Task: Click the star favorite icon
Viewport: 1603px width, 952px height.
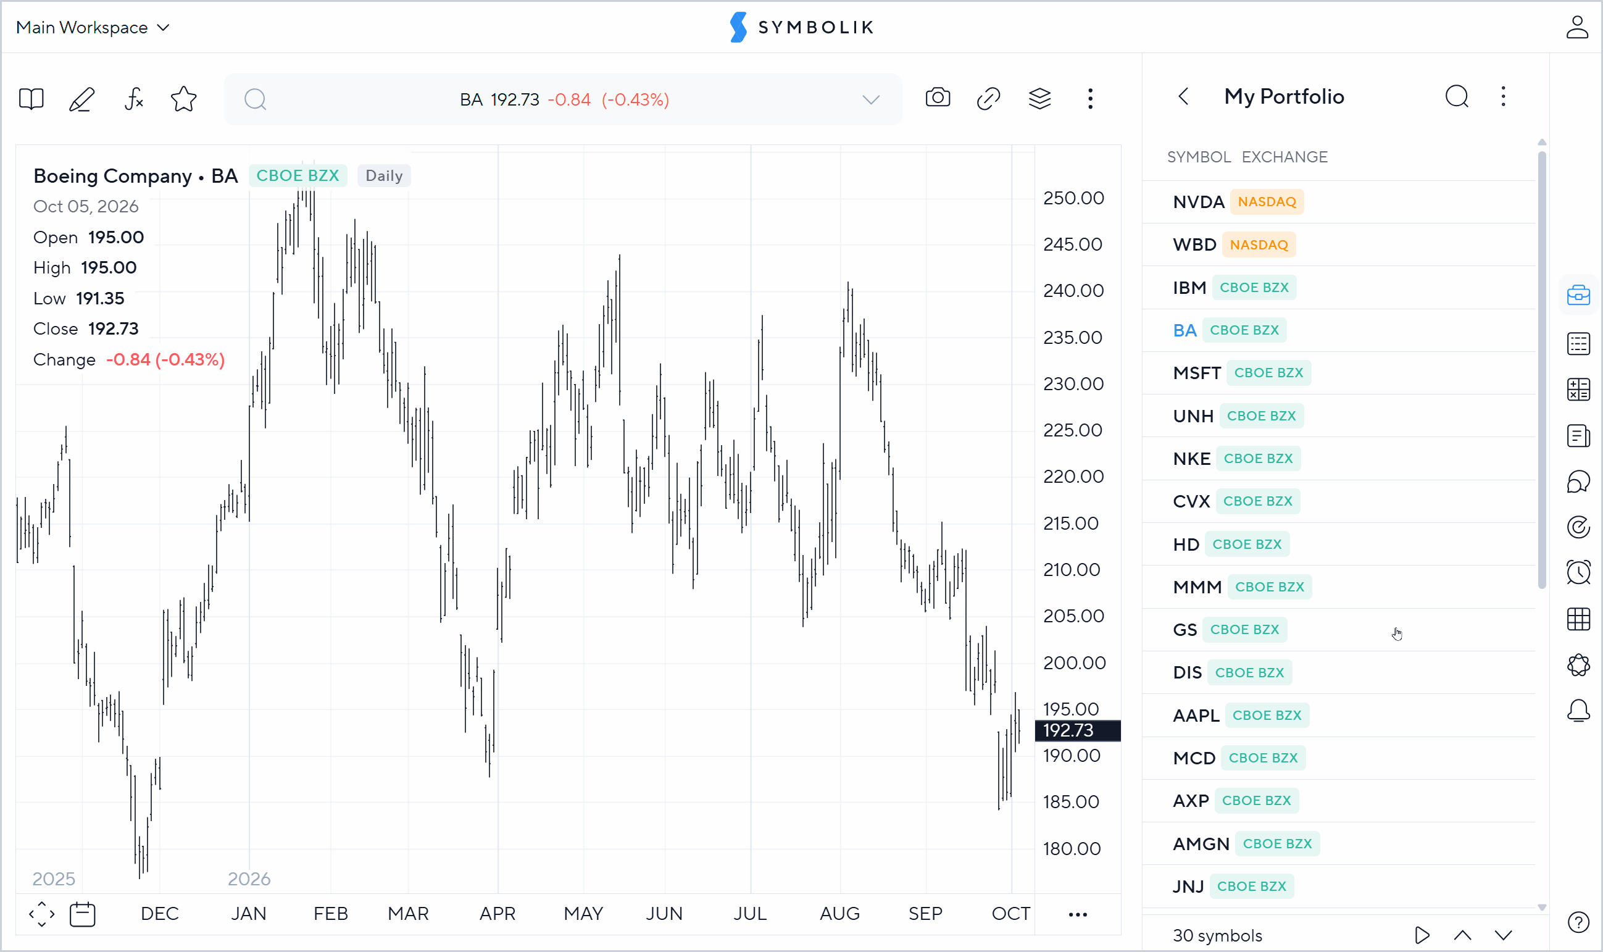Action: point(183,99)
